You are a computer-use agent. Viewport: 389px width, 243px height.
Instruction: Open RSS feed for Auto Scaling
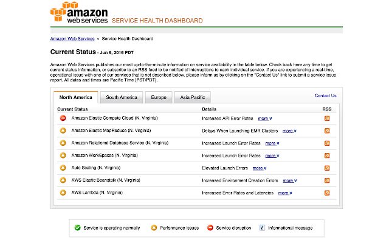click(327, 168)
